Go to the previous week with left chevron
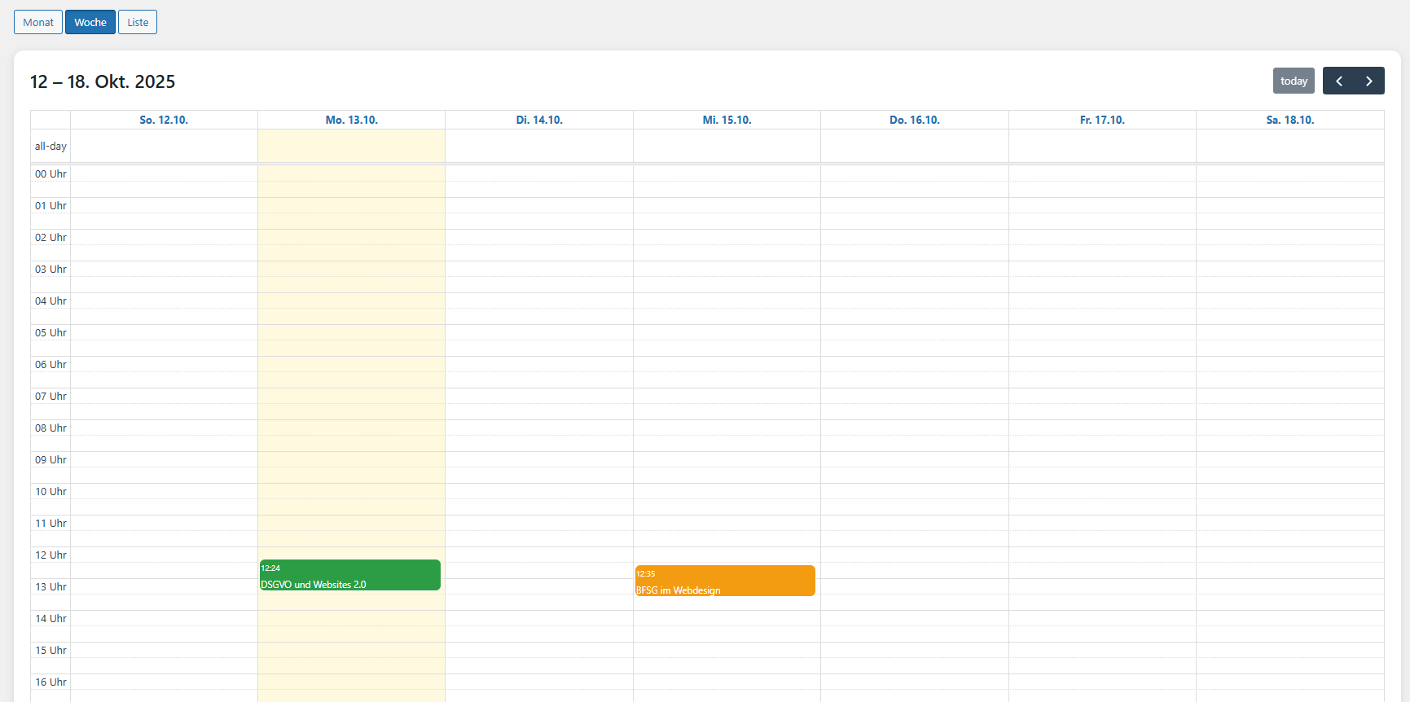 click(x=1338, y=81)
